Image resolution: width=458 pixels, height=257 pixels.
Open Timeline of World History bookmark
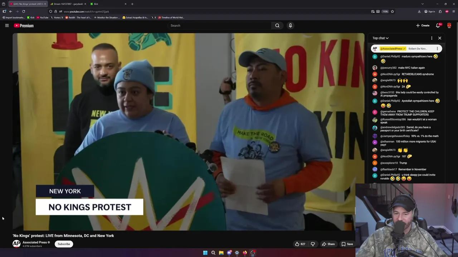[x=171, y=17]
